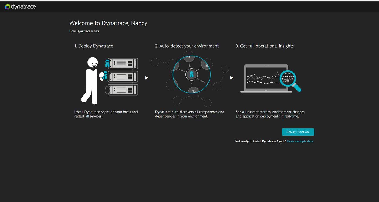Select the '1. Deploy Dynatrace' step heading
379x202 pixels.
pos(94,46)
